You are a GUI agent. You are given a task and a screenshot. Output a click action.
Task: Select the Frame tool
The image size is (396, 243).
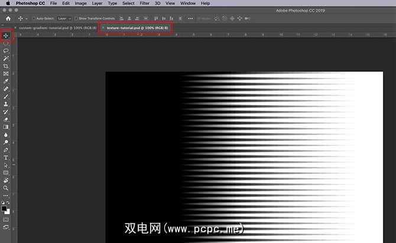click(6, 74)
